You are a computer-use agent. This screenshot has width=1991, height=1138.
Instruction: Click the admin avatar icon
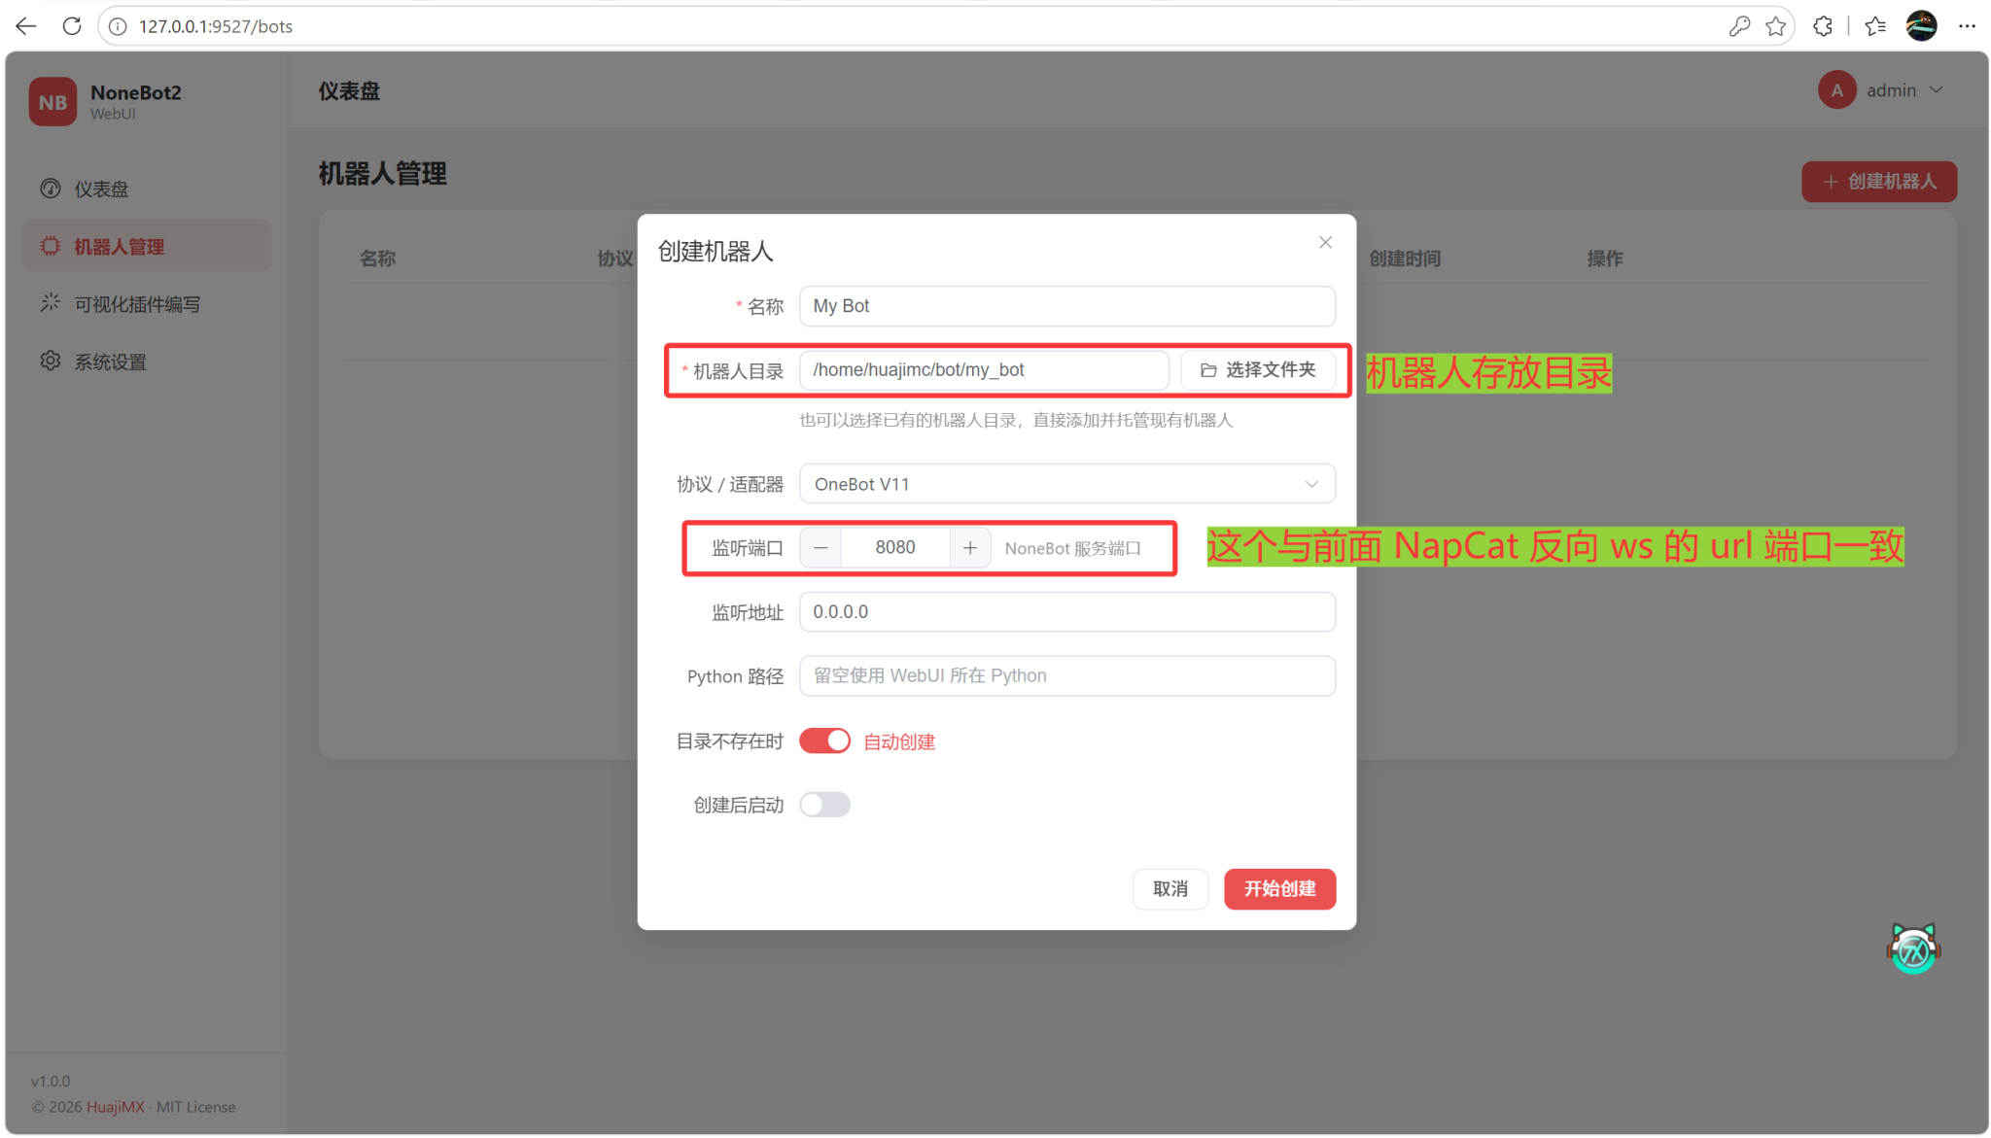[1836, 90]
